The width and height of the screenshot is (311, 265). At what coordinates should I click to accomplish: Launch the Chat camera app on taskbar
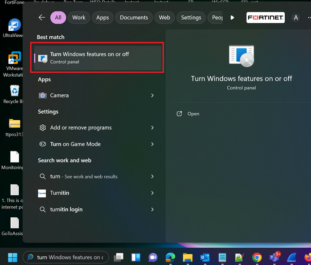coord(153,257)
